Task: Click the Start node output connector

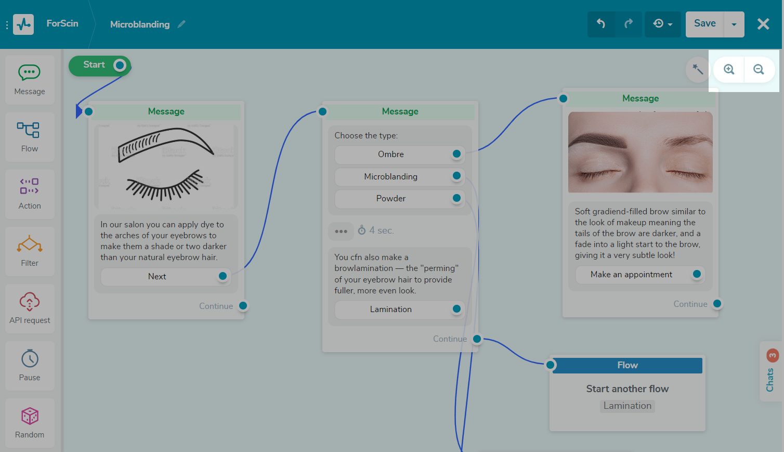Action: [x=120, y=65]
